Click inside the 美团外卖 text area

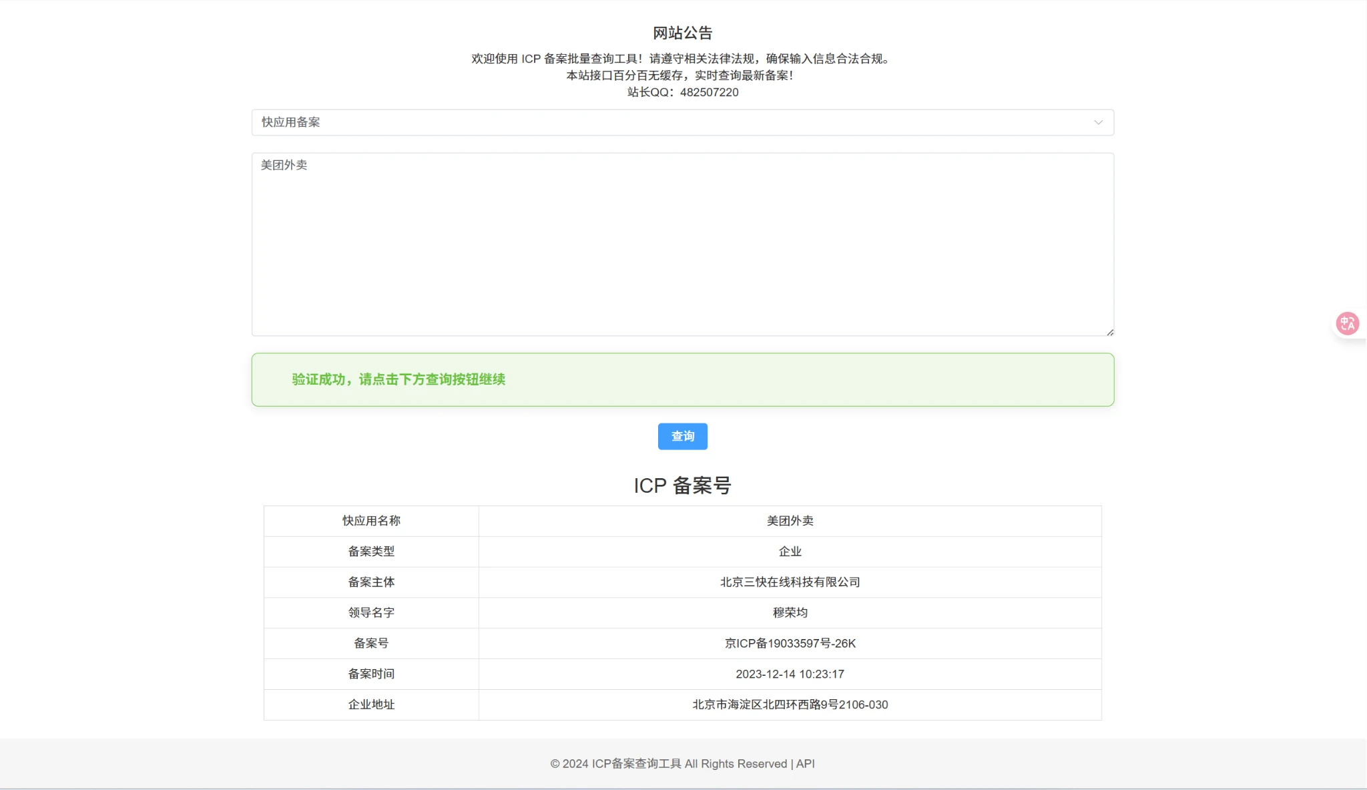[682, 244]
